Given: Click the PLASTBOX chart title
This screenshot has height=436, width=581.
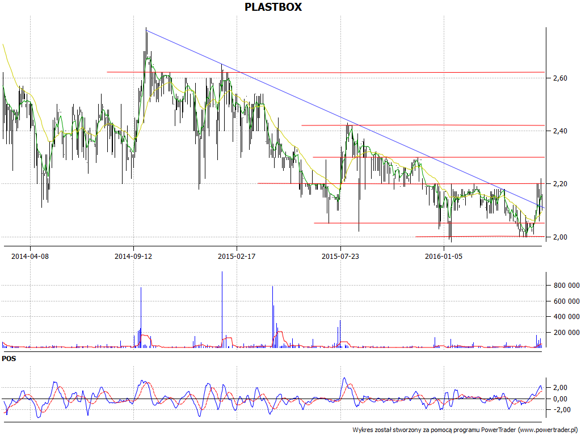Looking at the screenshot, I should pos(273,7).
